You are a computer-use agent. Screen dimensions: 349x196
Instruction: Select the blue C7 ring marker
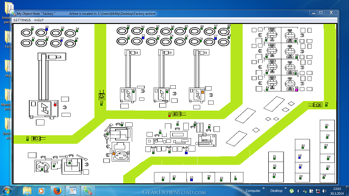click(216, 38)
